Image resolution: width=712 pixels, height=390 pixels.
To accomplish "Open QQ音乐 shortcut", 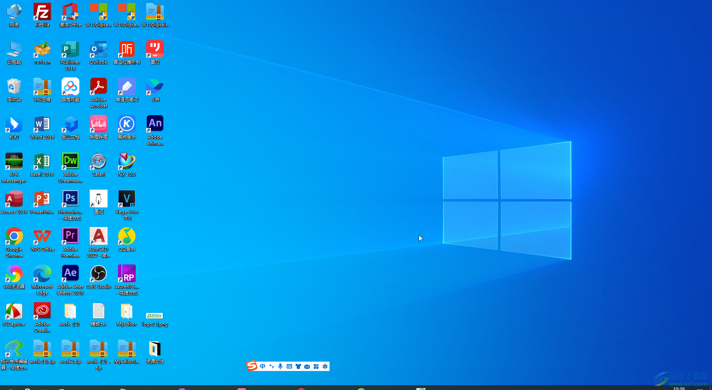I will pos(127,240).
